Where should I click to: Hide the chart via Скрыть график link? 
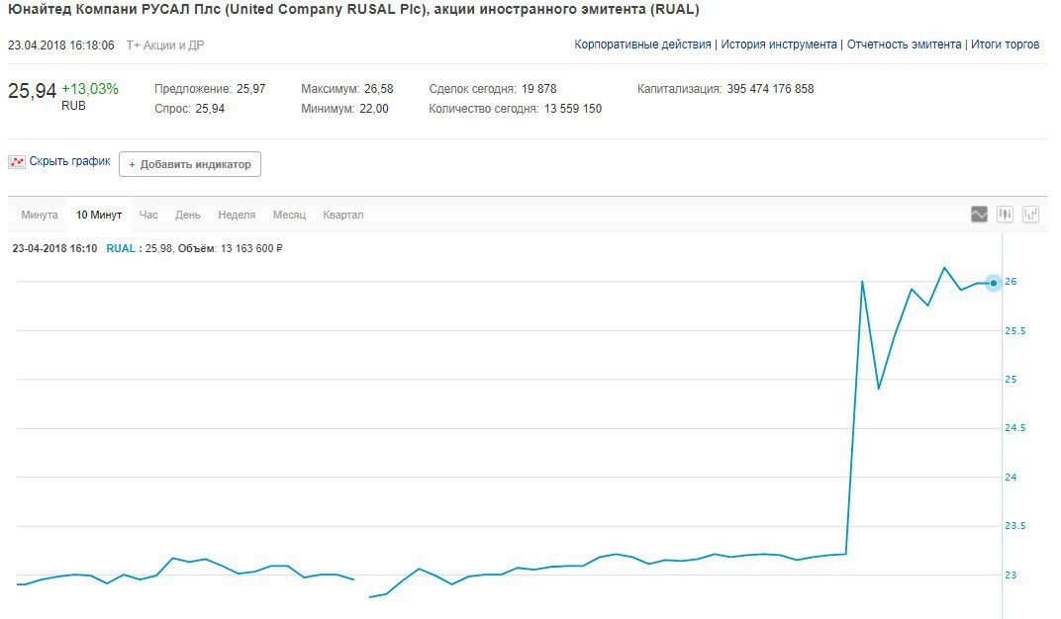click(69, 161)
